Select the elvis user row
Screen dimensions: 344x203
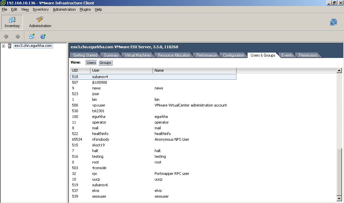(153, 191)
